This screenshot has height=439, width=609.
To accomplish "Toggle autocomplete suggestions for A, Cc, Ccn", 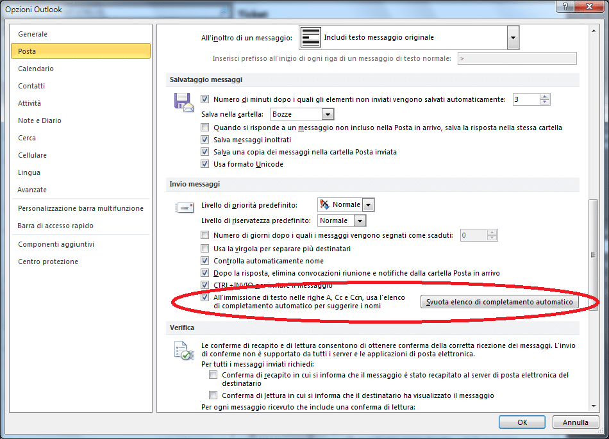I will (x=204, y=297).
